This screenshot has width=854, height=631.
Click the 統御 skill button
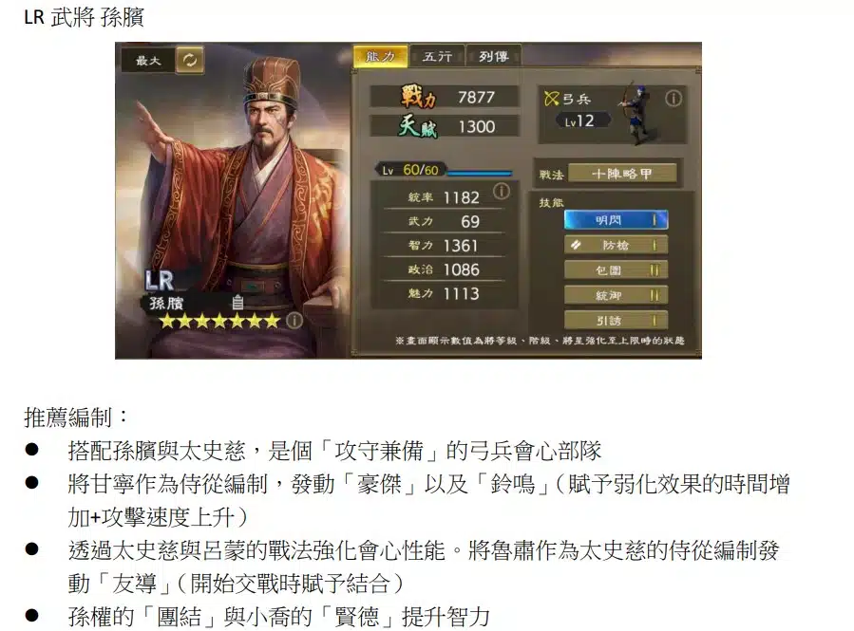616,295
